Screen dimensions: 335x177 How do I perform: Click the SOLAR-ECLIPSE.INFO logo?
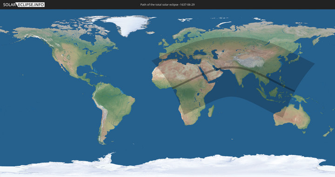[24, 5]
